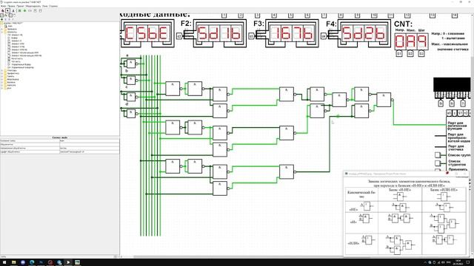Expand the Ввод/вывод library folder
This screenshot has width=474, height=266.
pos(2,79)
